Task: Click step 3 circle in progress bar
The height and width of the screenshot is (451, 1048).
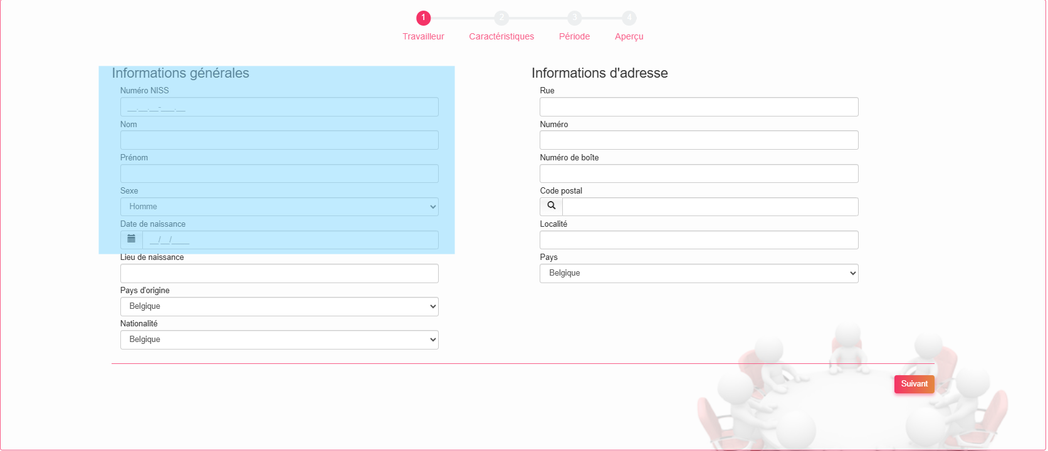Action: point(575,18)
